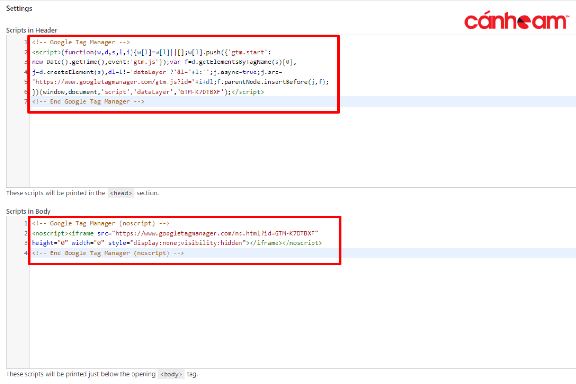The height and width of the screenshot is (384, 576).
Task: Focus the Scripts in Body code editor
Action: point(291,292)
